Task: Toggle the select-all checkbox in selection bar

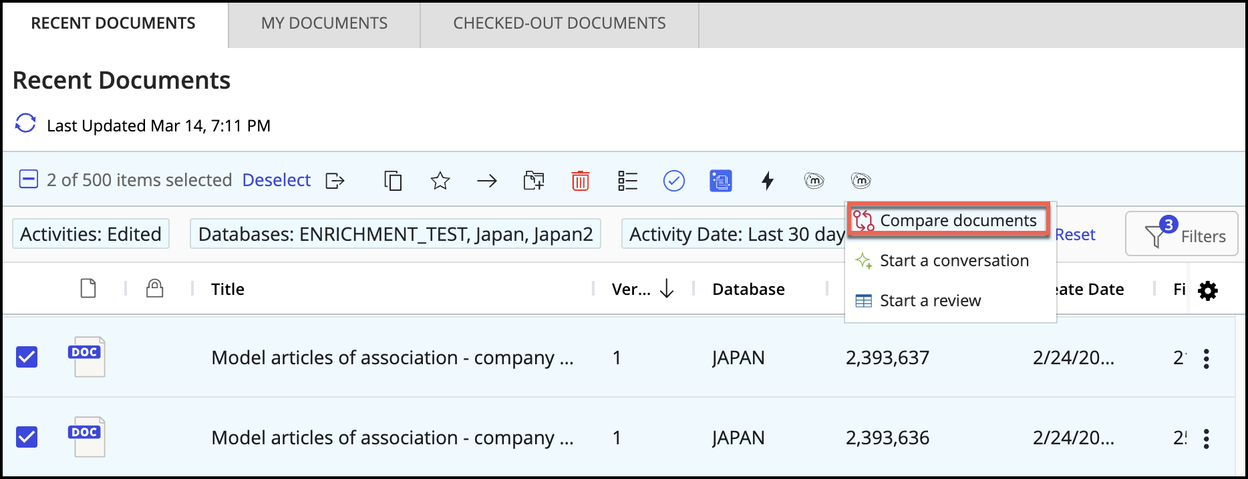Action: click(x=28, y=179)
